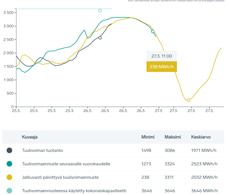The height and width of the screenshot is (195, 228).
Task: Click maximum value 3324
Action: click(170, 164)
